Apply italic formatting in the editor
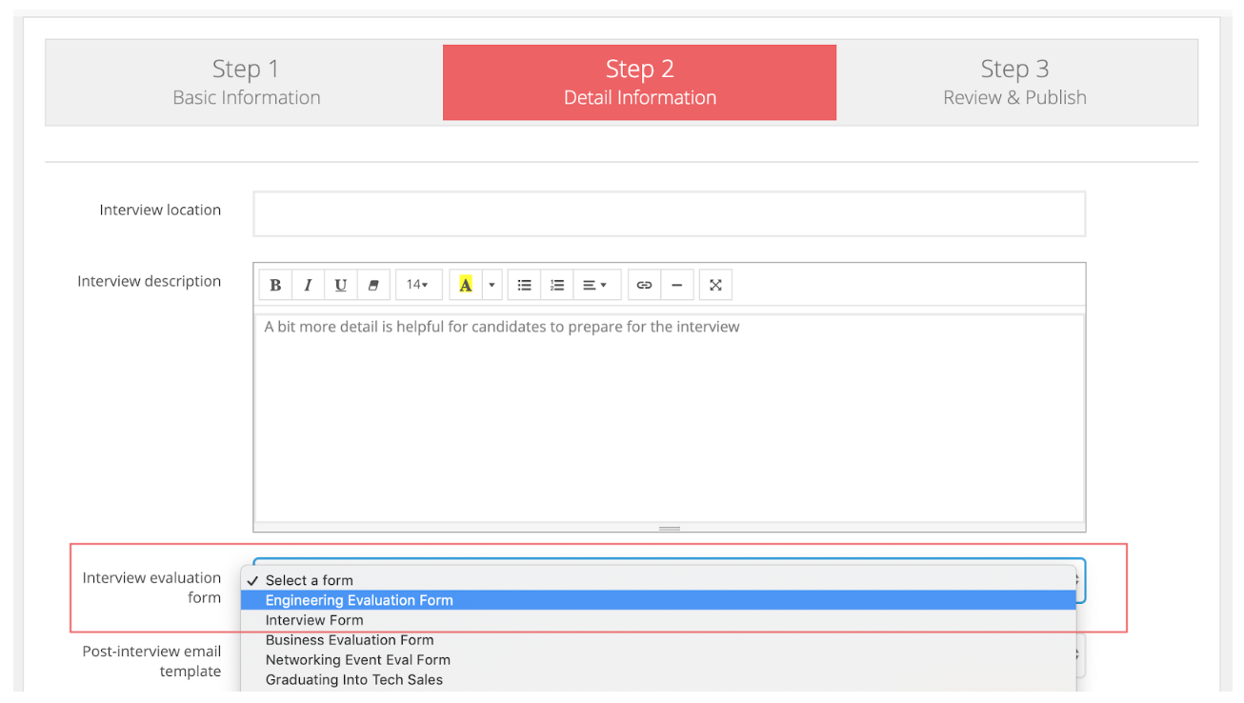 click(308, 285)
